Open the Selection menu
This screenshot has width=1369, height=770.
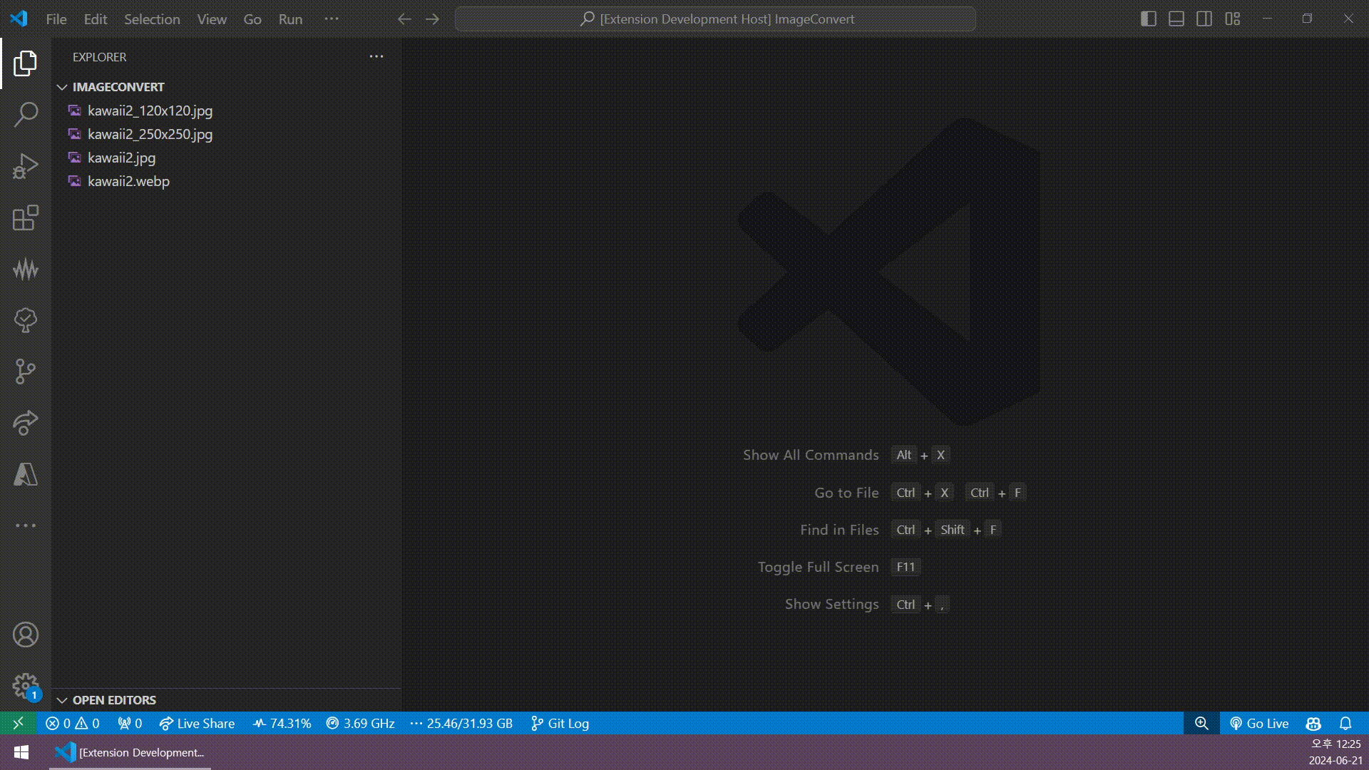coord(152,19)
